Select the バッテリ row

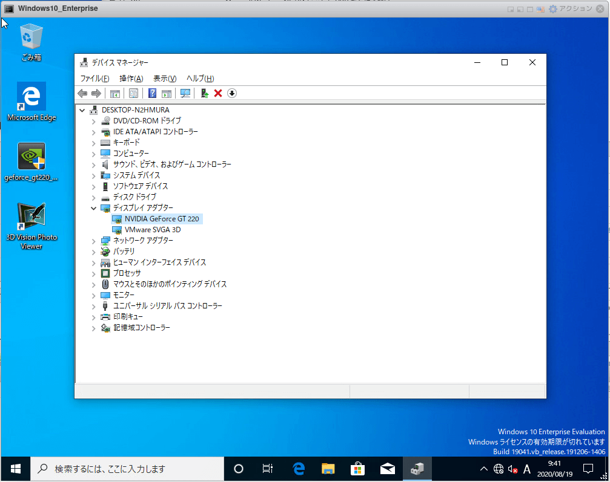[118, 252]
